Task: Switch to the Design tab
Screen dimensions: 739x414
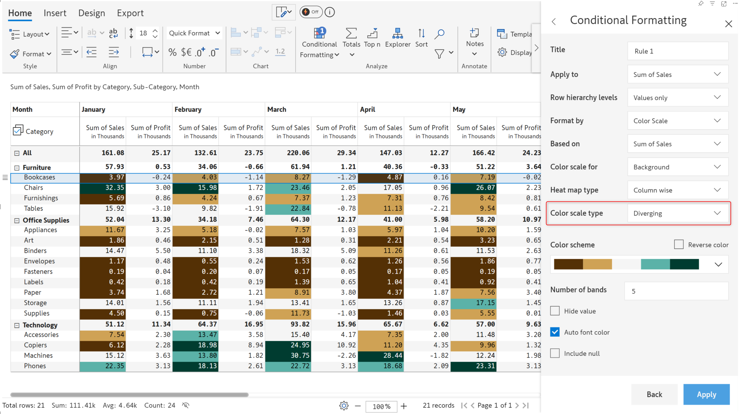Action: point(91,13)
